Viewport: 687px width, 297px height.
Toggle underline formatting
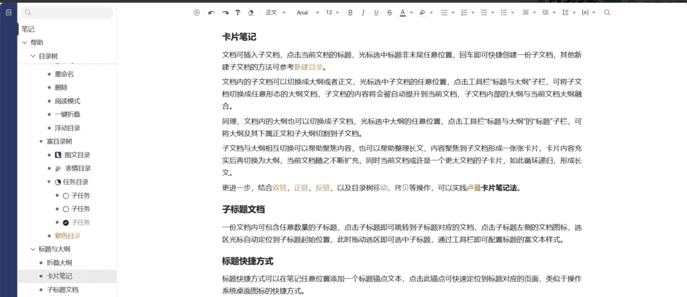[x=376, y=13]
